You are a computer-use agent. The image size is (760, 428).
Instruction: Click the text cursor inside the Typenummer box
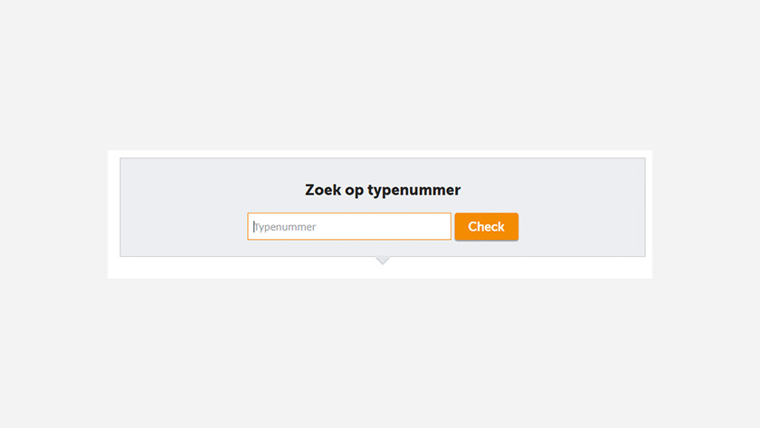coord(253,227)
